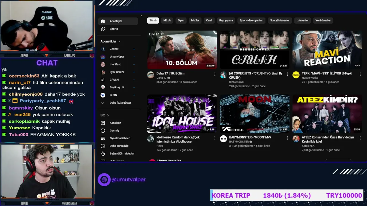
Task: Select the İzlenenler filter chip
Action: pyautogui.click(x=302, y=20)
